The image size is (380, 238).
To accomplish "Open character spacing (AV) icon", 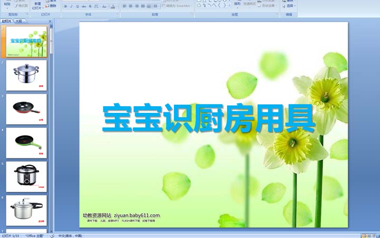I will point(96,7).
